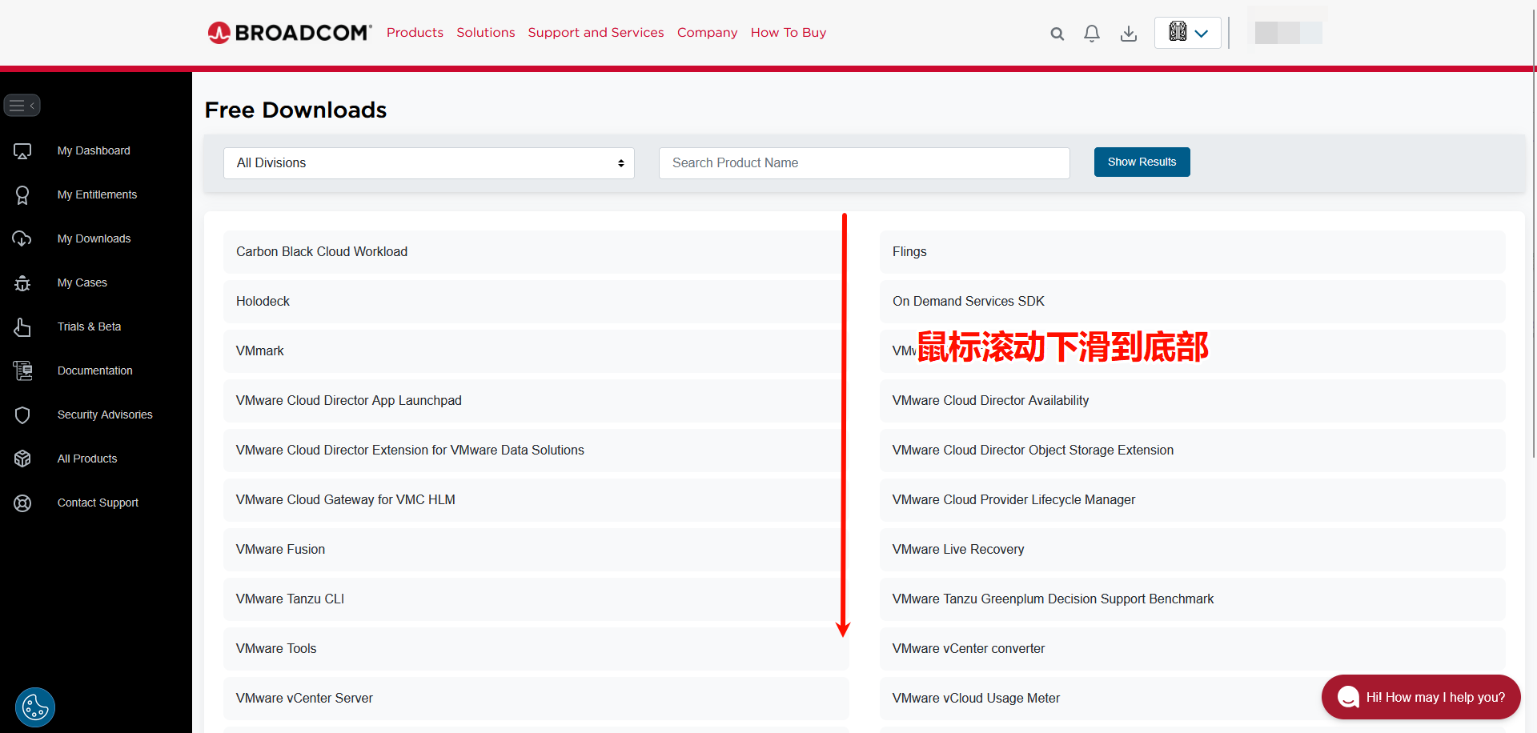1537x733 pixels.
Task: Open Support and Services menu
Action: (596, 33)
